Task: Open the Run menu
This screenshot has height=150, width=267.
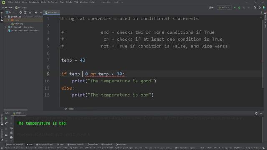Action: [62, 2]
